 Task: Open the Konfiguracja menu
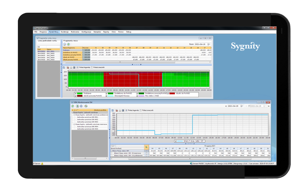pos(86,32)
